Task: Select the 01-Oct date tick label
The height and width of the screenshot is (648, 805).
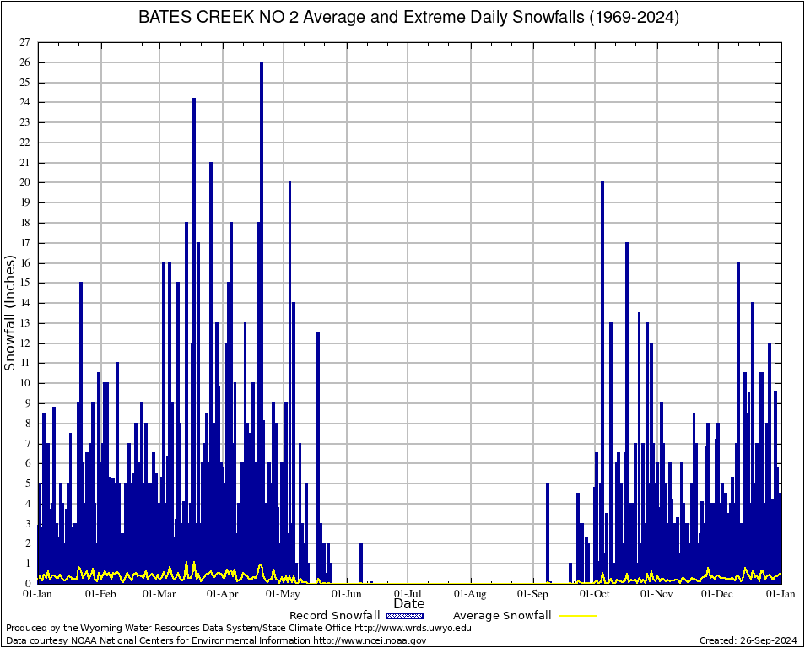Action: [x=595, y=594]
